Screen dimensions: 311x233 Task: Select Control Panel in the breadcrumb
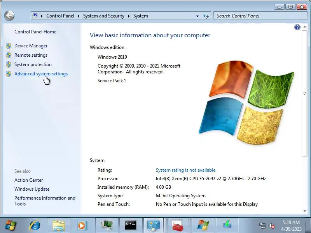pyautogui.click(x=60, y=16)
